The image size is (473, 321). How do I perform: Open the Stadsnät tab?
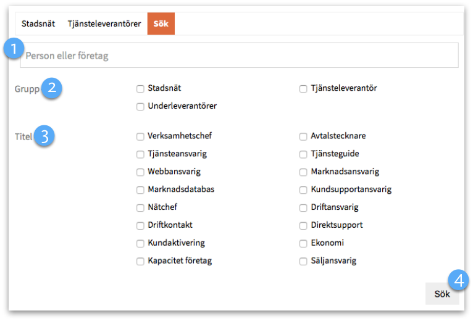click(38, 23)
